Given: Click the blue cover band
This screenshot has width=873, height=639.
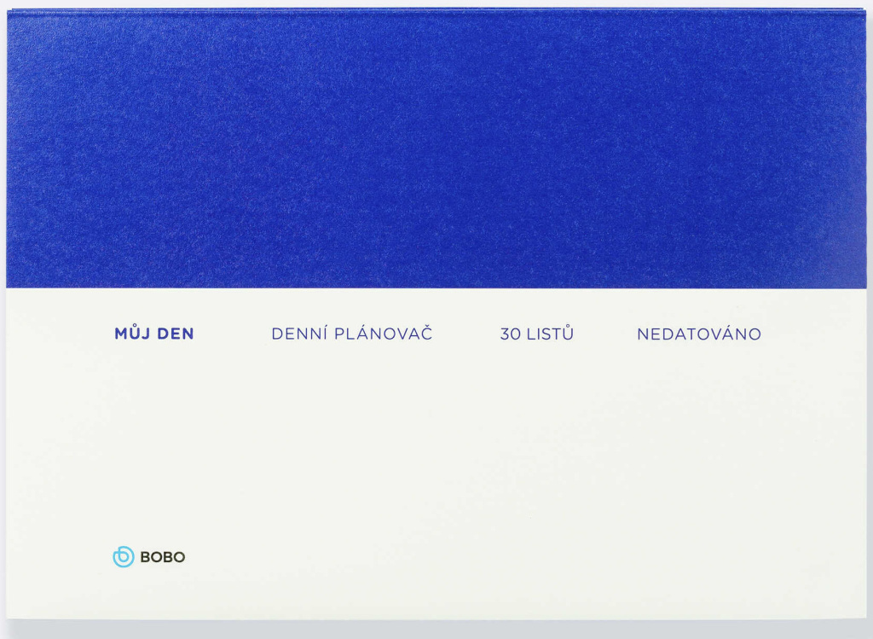Looking at the screenshot, I should point(436,149).
